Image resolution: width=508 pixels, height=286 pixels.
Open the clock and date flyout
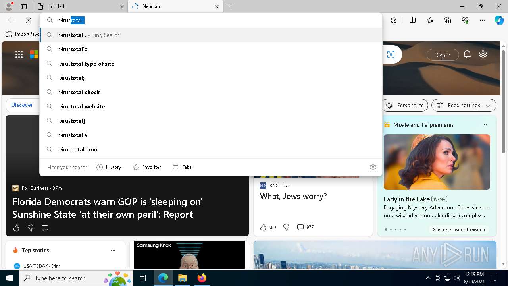tap(474, 278)
